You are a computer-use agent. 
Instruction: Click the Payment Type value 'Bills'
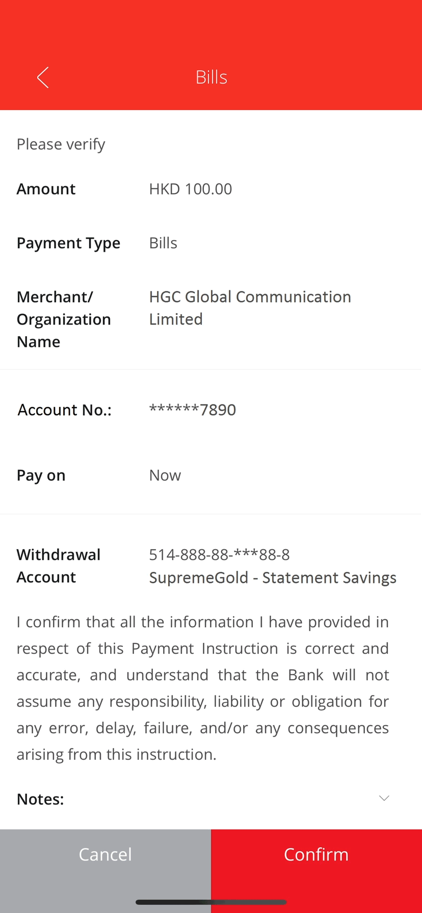click(163, 243)
